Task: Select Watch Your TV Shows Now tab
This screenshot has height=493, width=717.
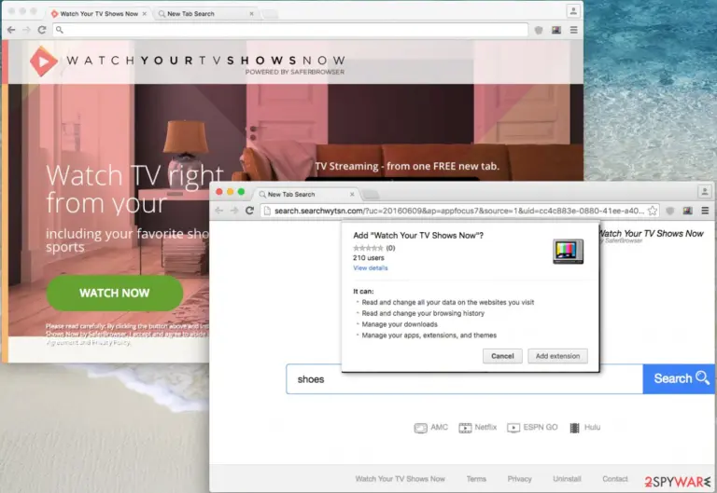Action: 99,14
